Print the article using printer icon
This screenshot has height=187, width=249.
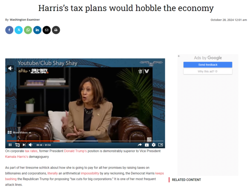56,30
